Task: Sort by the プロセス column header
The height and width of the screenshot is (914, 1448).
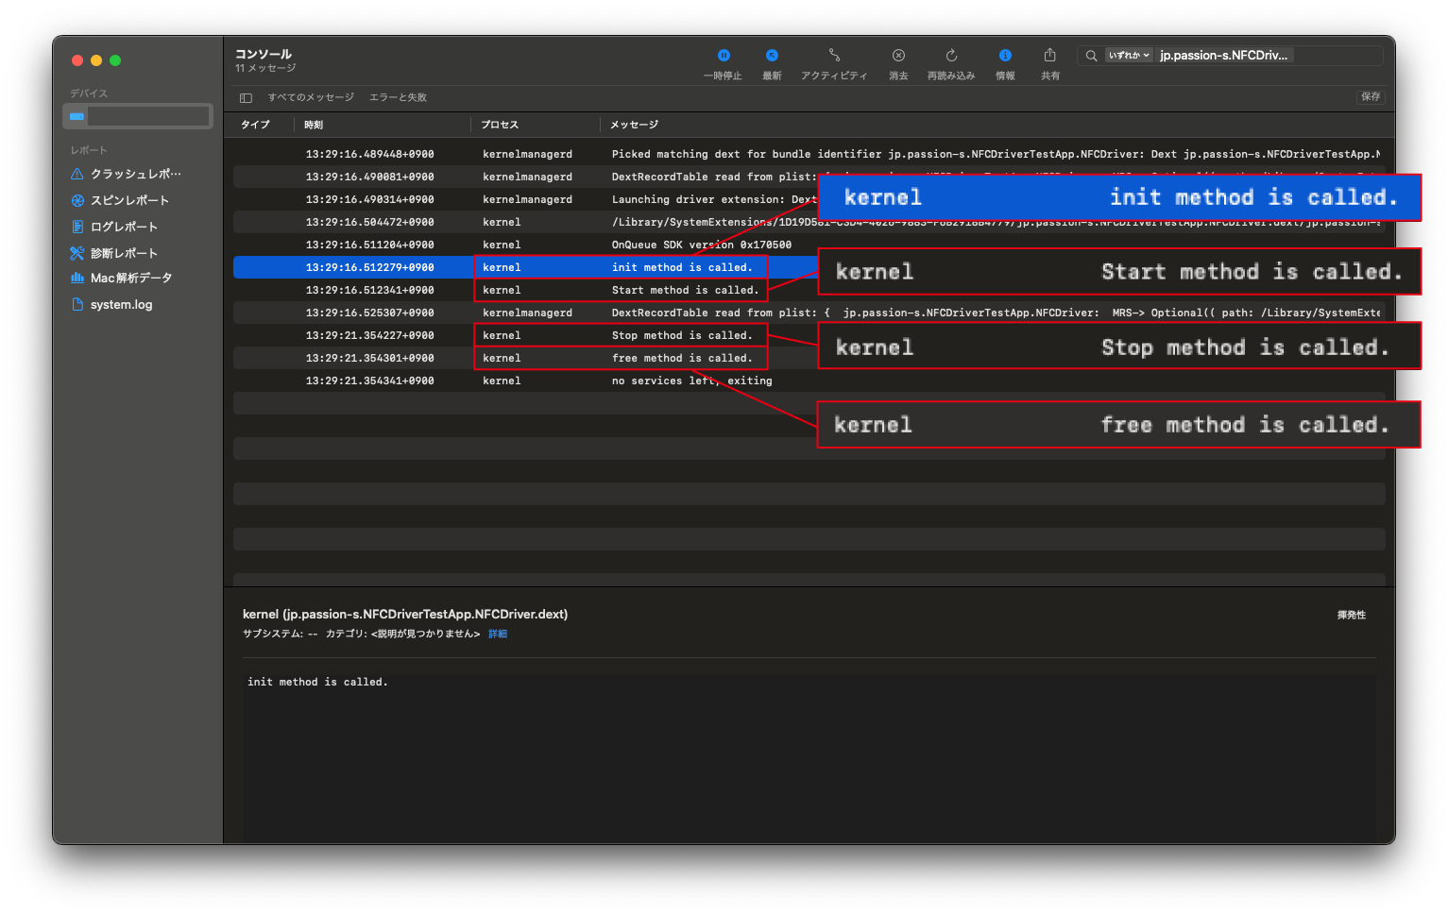Action: click(500, 125)
